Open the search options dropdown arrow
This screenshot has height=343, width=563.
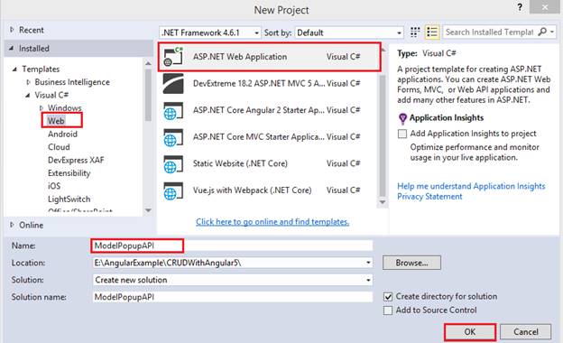click(552, 32)
